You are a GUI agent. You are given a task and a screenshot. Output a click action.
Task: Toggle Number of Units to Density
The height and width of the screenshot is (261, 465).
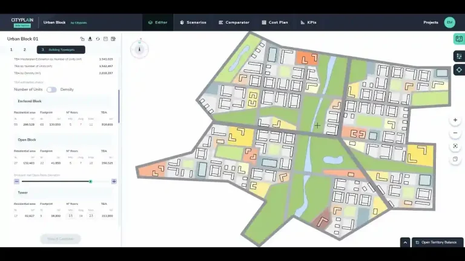tap(51, 89)
